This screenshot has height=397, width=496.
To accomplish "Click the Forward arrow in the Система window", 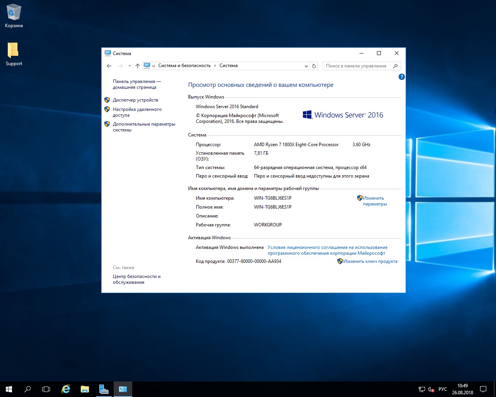I will (121, 66).
